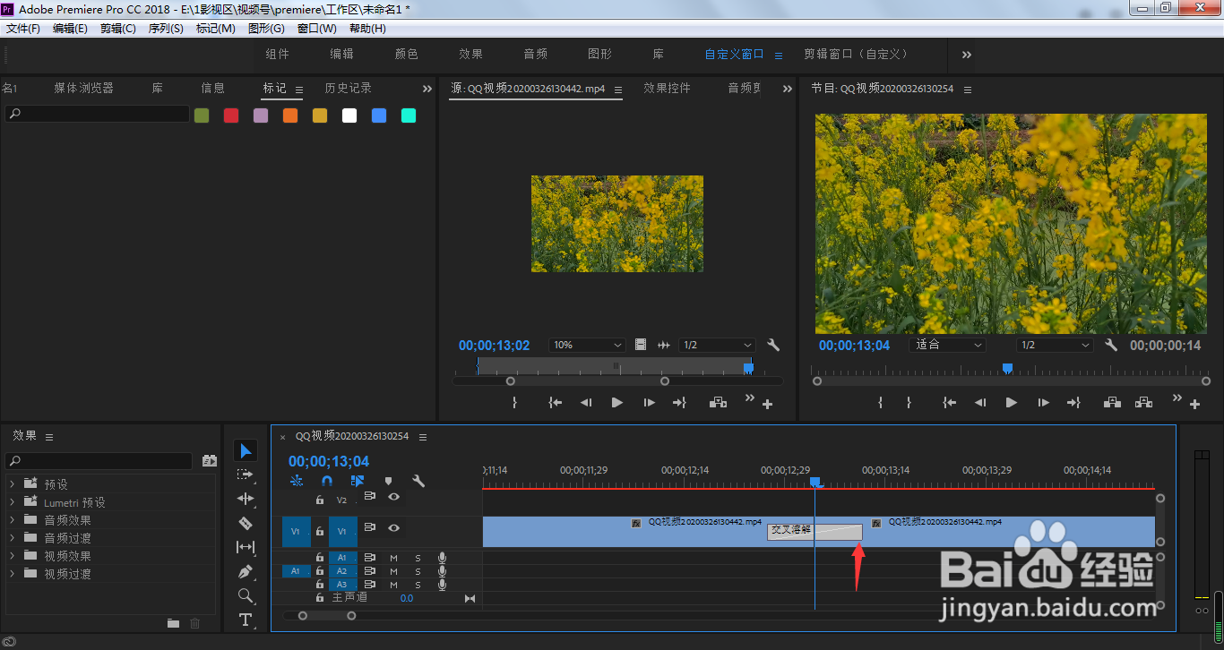
Task: Select the Selection tool arrow
Action: coord(246,450)
